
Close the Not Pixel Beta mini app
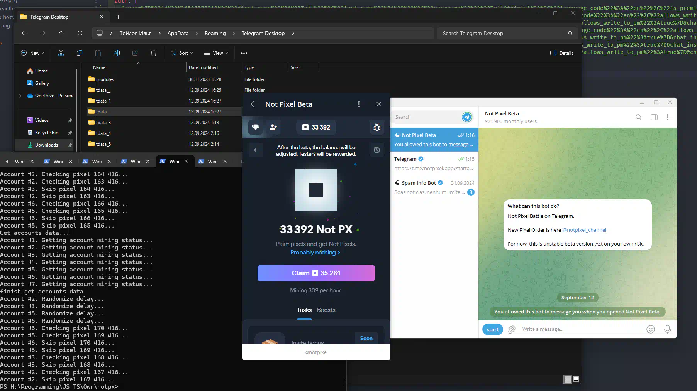(x=379, y=104)
